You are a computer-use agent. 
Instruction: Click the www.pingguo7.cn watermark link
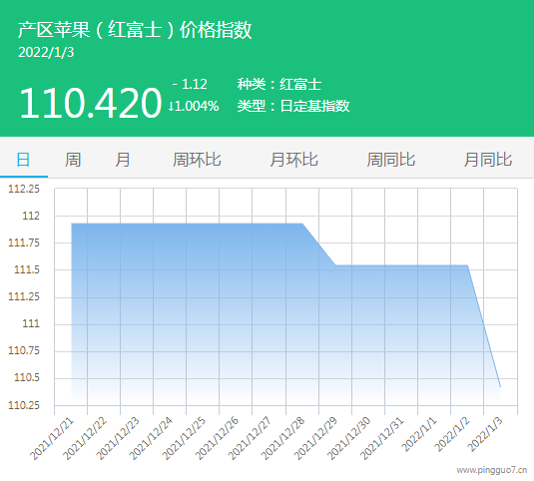tap(492, 470)
